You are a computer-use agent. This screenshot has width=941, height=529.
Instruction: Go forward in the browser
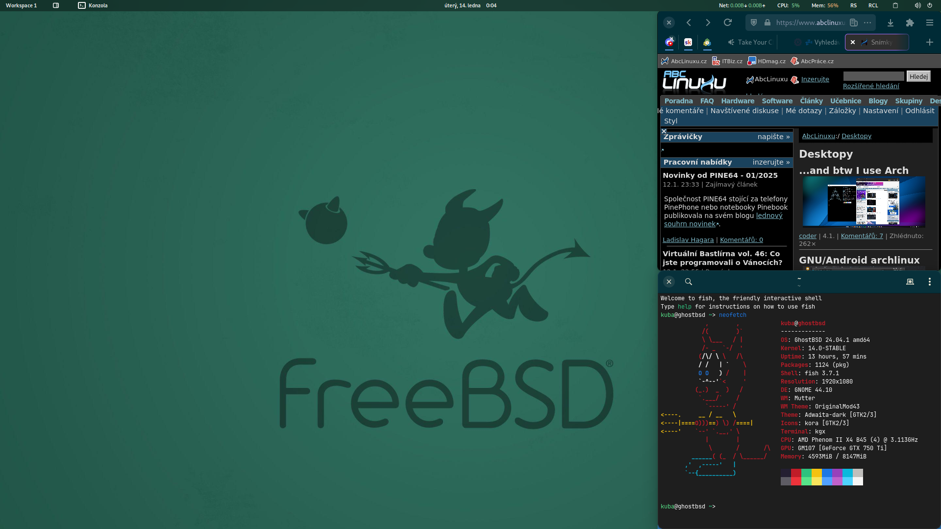pyautogui.click(x=708, y=23)
